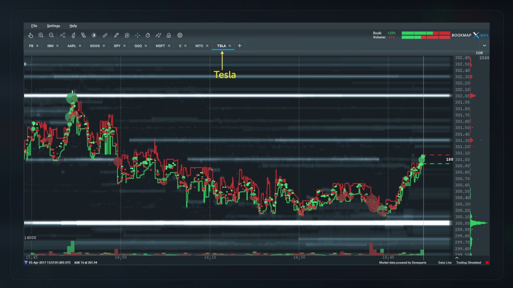513x288 pixels.
Task: Switch to the AAPL tab
Action: click(x=71, y=46)
